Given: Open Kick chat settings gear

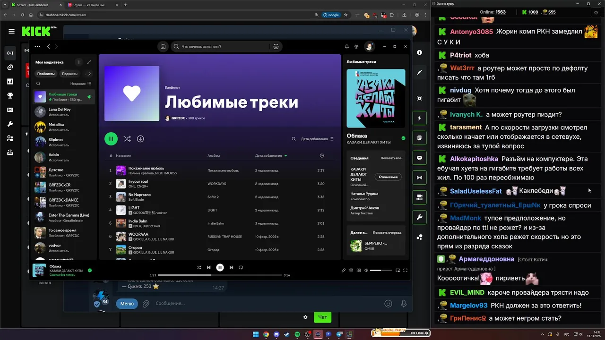Looking at the screenshot, I should 305,317.
